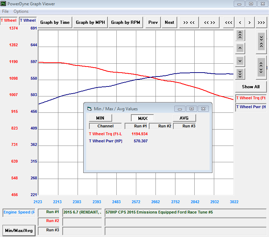Click the 1374 red axis top value
This screenshot has height=237, width=269.
pos(14,28)
